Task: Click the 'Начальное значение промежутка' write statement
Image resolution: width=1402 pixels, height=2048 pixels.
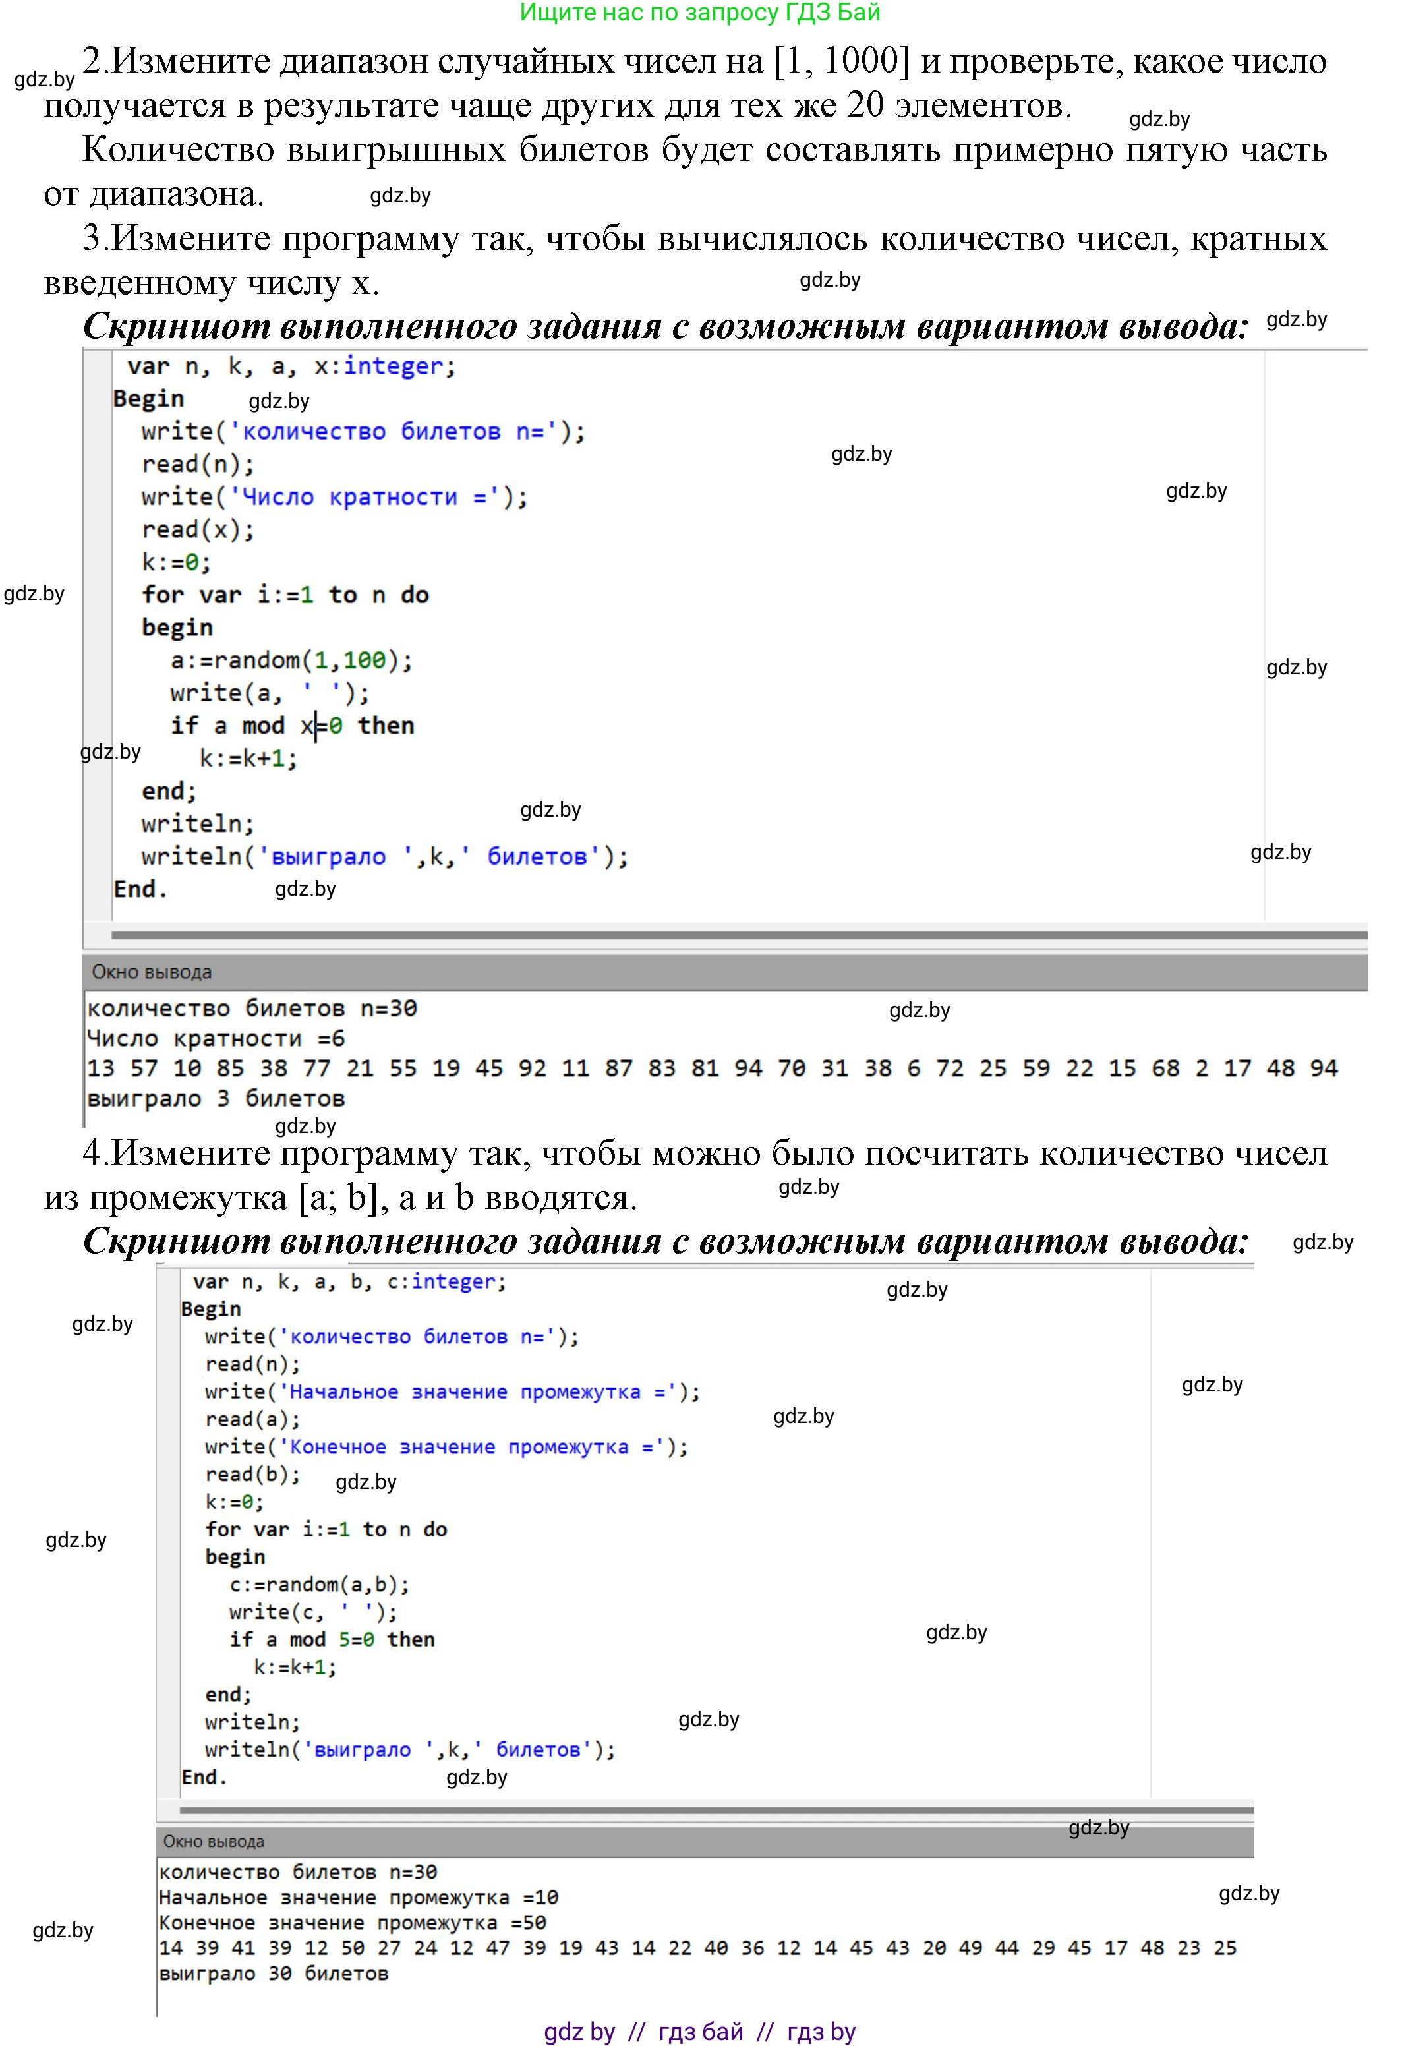Action: [452, 1392]
